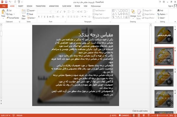
Task: Click Find in the Editing group
Action: [x=160, y=11]
